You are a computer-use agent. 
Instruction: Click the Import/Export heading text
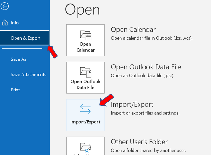pos(132,104)
